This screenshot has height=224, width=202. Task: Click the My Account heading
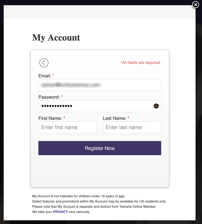click(x=56, y=38)
